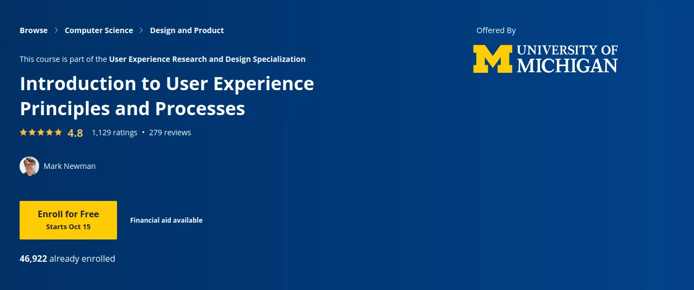Click the fifth gold rating star
The image size is (694, 290).
[58, 132]
